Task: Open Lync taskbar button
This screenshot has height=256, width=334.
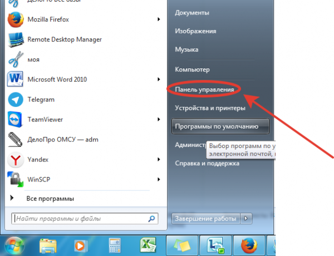Action: point(215,246)
